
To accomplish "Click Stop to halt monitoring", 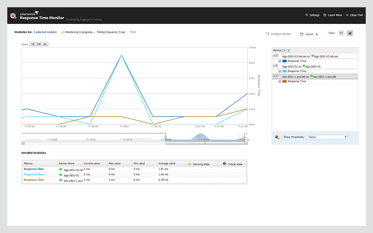I will (133, 32).
